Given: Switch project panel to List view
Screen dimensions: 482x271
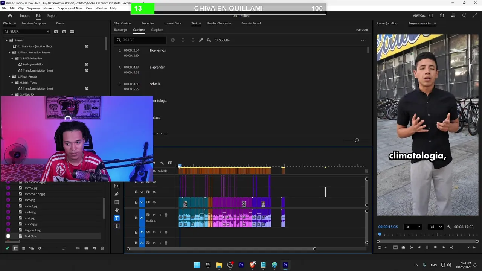Looking at the screenshot, I should [15, 248].
